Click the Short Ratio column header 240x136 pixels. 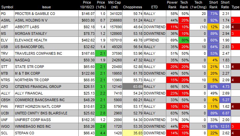point(225,5)
